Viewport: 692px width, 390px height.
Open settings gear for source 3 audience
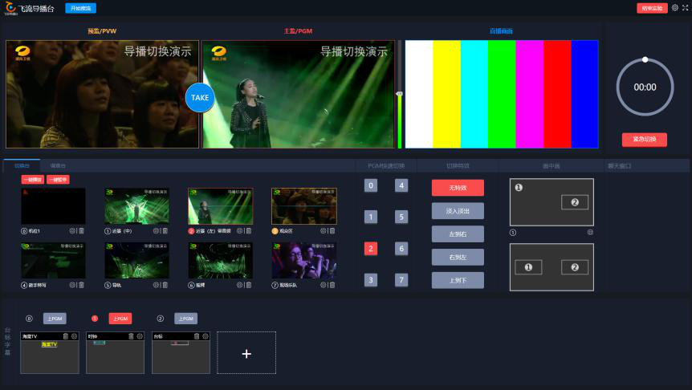[323, 231]
